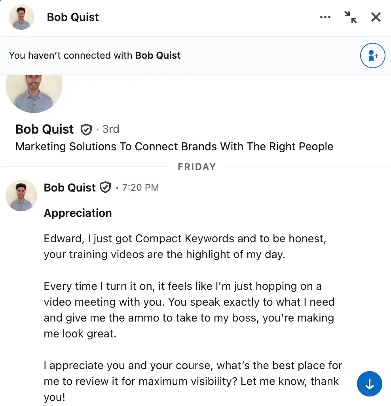This screenshot has width=391, height=406.
Task: Click the verified shield next to Bob Quist's profile name
Action: click(86, 130)
